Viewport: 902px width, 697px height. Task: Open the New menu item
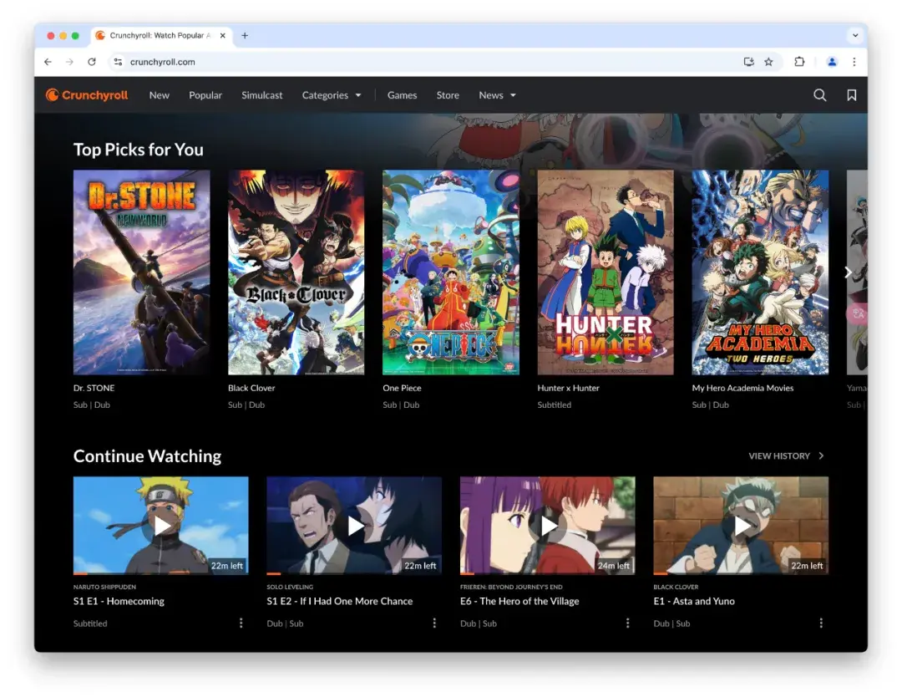point(160,95)
